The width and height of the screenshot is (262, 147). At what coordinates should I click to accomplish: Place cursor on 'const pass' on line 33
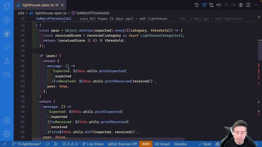49,30
